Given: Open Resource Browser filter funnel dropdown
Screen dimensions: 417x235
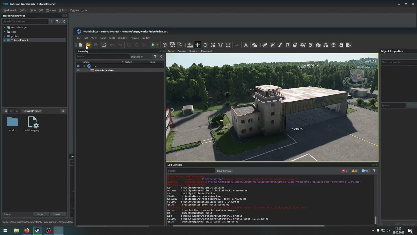Looking at the screenshot, I should click(x=58, y=21).
